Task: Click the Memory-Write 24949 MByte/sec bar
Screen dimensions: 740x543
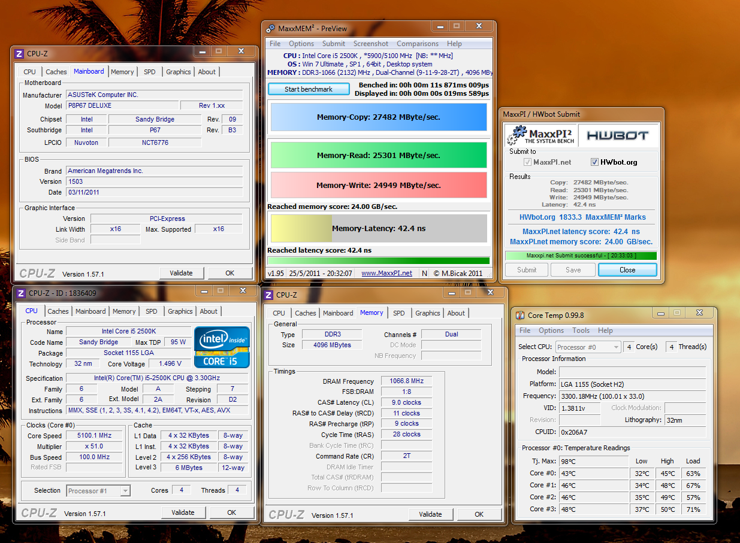Action: click(379, 185)
